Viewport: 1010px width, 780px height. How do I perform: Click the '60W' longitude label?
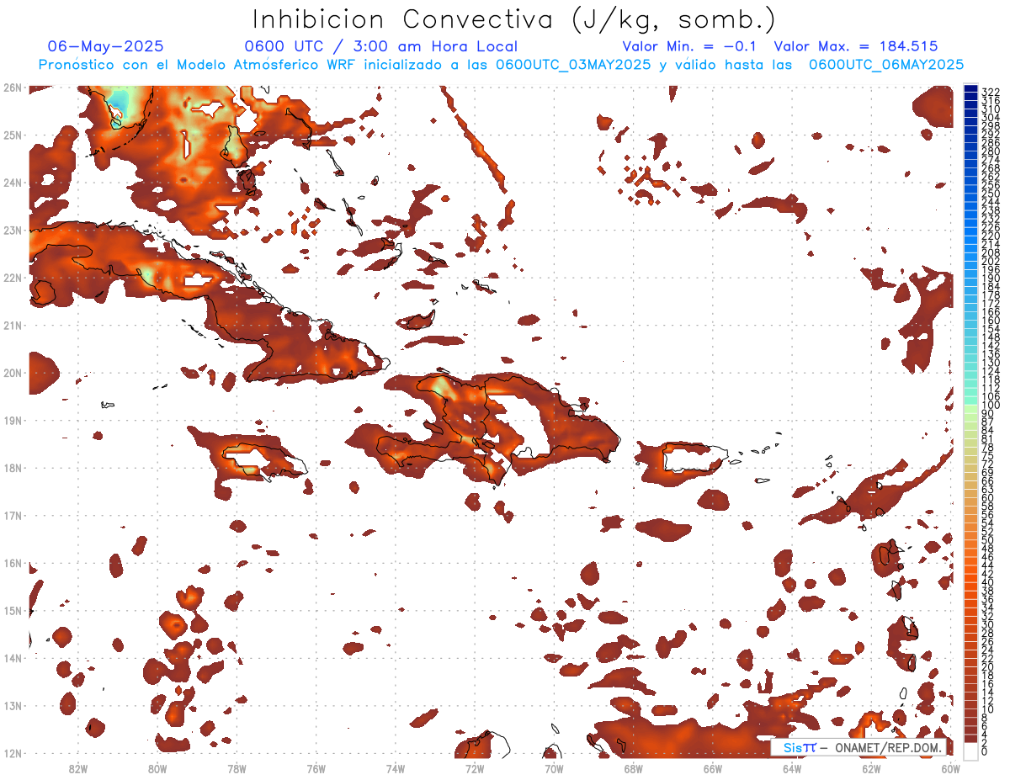[950, 768]
